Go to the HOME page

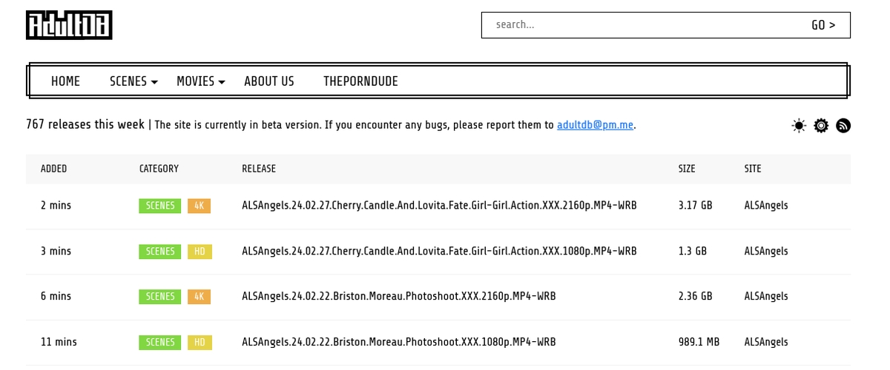(65, 81)
